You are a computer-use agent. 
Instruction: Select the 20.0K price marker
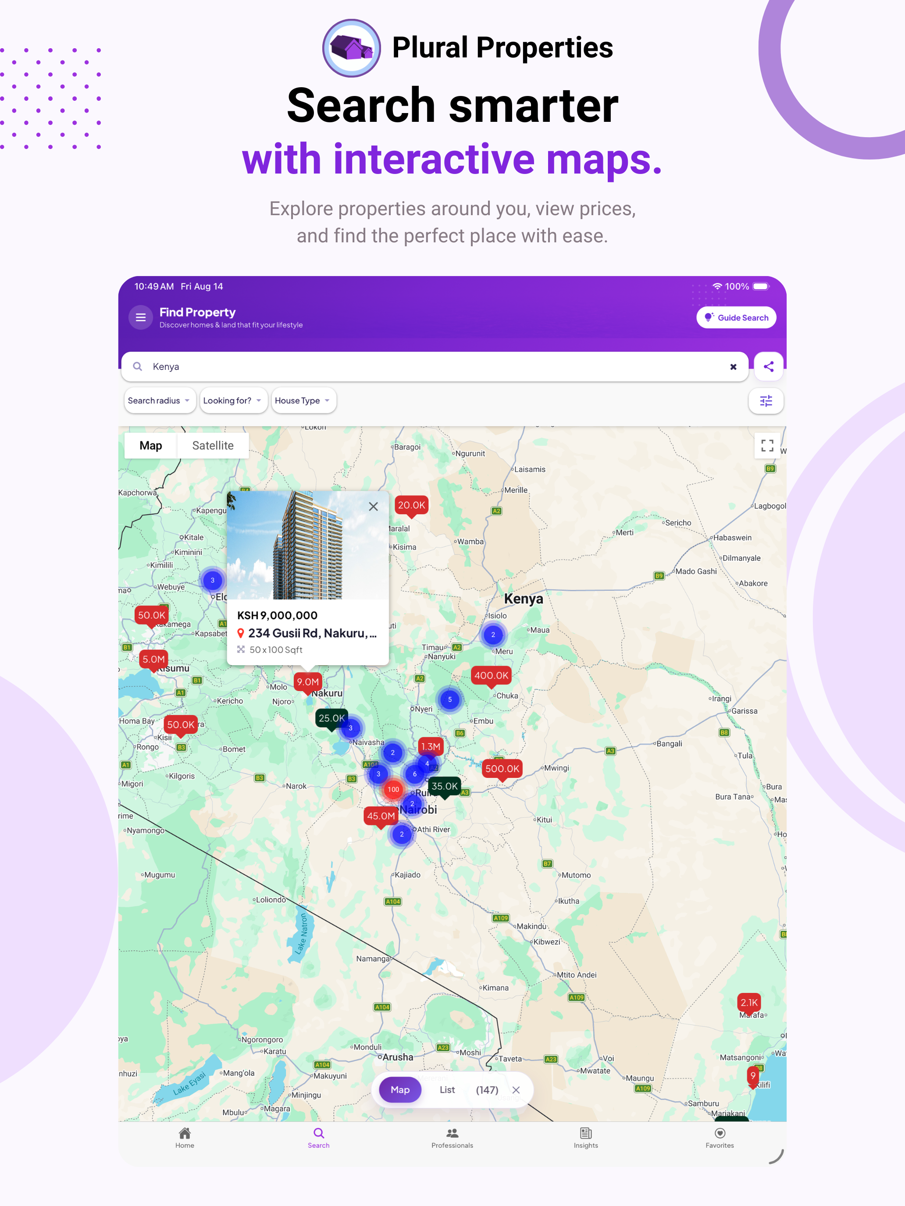411,507
